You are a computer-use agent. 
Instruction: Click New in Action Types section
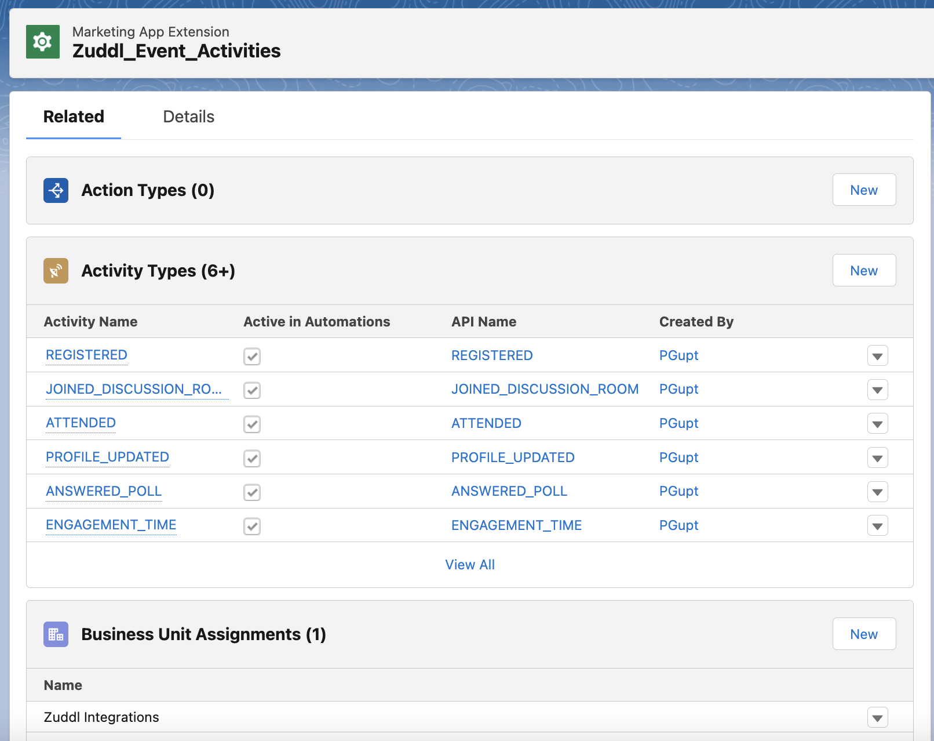(x=864, y=190)
